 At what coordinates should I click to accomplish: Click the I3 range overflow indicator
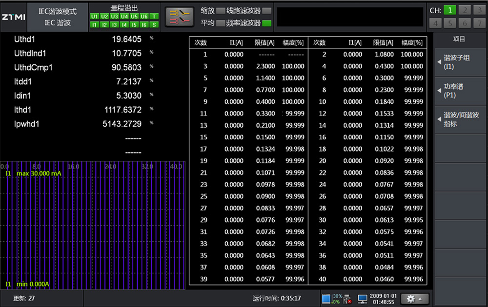click(x=114, y=24)
